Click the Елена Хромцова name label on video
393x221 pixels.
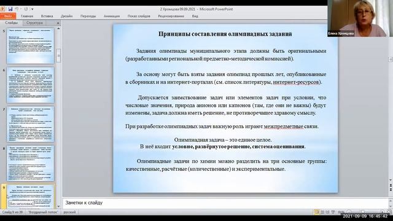pyautogui.click(x=341, y=33)
